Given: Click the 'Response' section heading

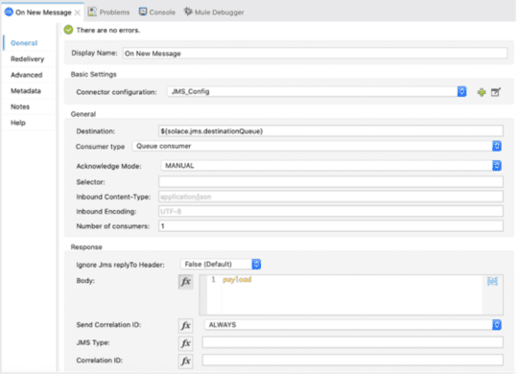Looking at the screenshot, I should point(86,246).
